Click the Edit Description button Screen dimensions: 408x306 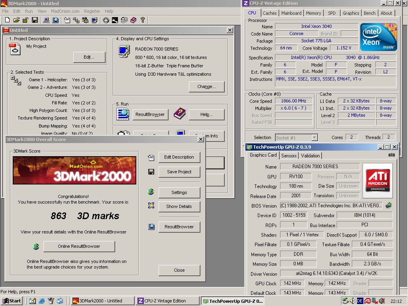coord(179,157)
